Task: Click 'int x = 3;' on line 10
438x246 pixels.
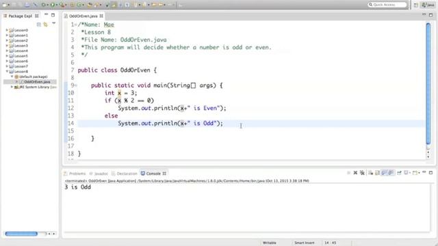Action: click(121, 93)
